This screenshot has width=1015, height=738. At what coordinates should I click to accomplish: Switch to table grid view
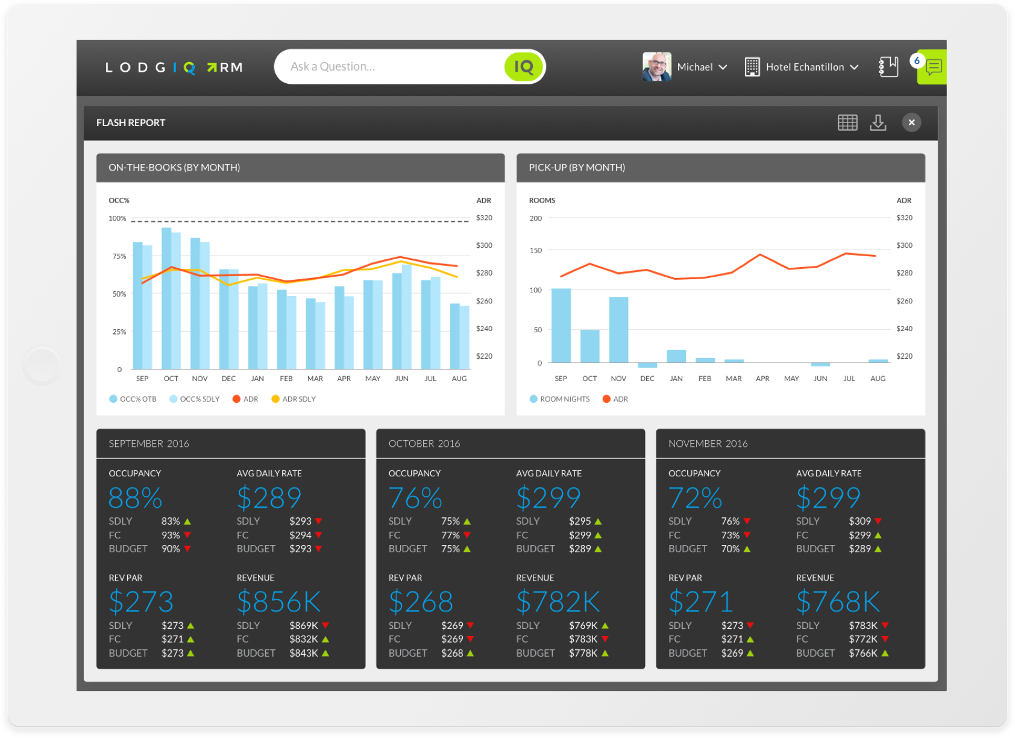(x=847, y=122)
